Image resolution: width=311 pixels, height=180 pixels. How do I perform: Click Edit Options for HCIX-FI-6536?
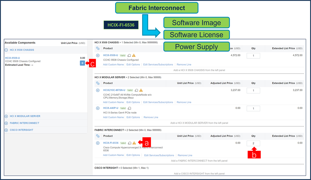pyautogui.click(x=133, y=155)
